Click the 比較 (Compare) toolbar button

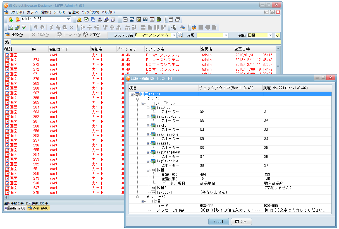tap(14, 35)
